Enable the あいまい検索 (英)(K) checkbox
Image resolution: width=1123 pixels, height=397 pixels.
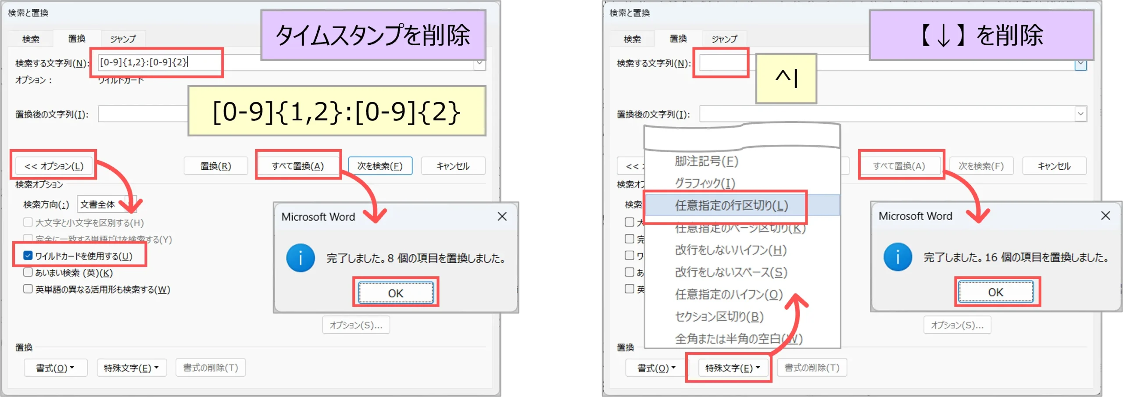click(28, 272)
